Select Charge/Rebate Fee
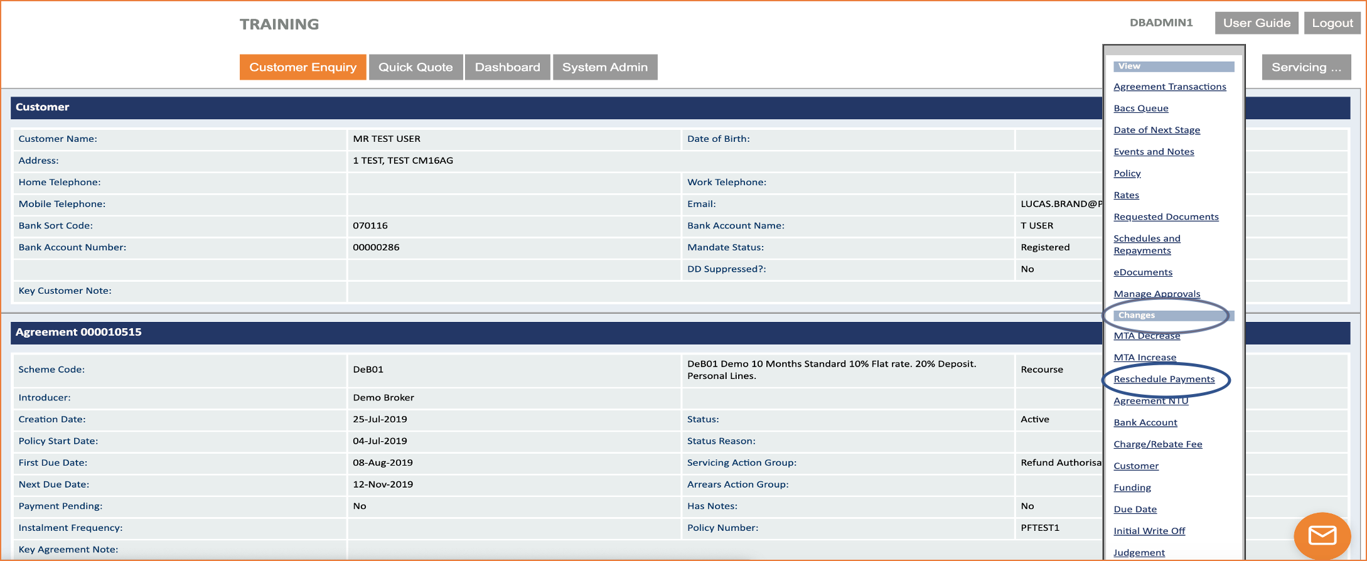Viewport: 1367px width, 561px height. [1158, 444]
